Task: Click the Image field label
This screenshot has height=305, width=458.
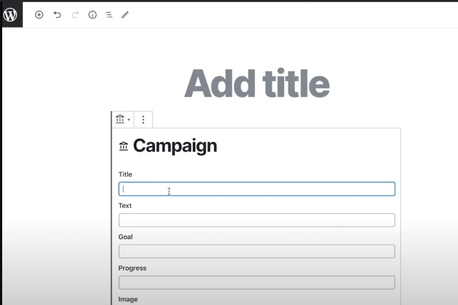Action: pyautogui.click(x=128, y=300)
